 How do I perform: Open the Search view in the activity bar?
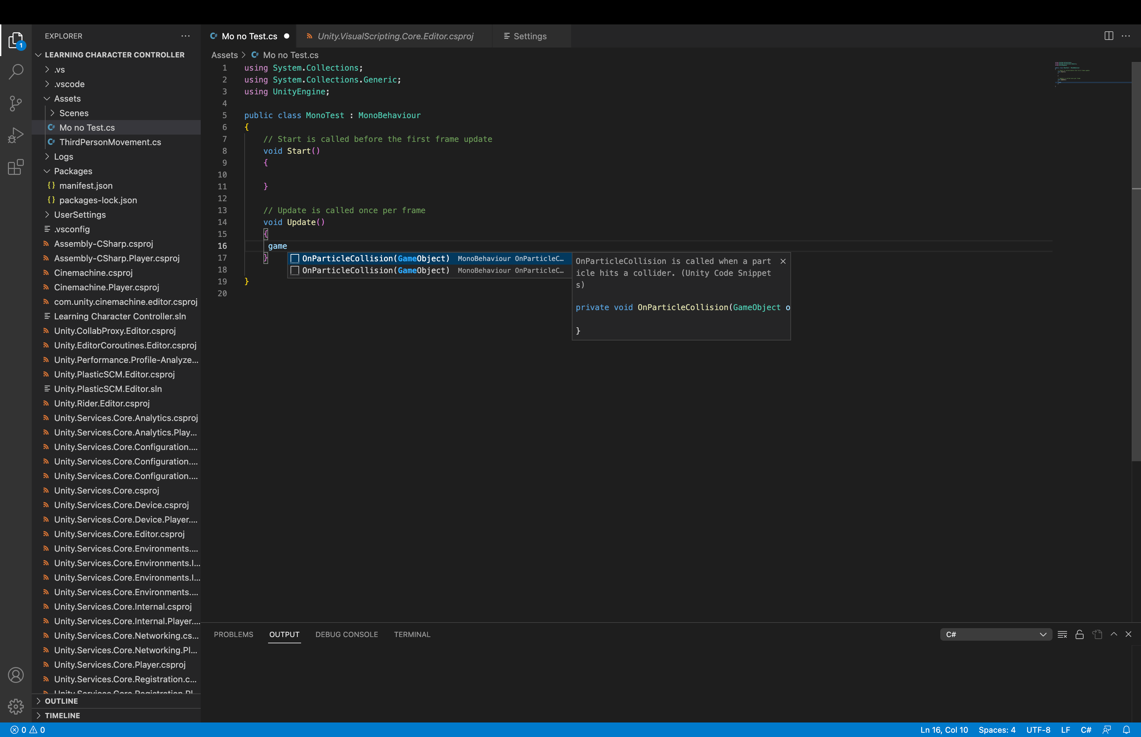[x=16, y=71]
